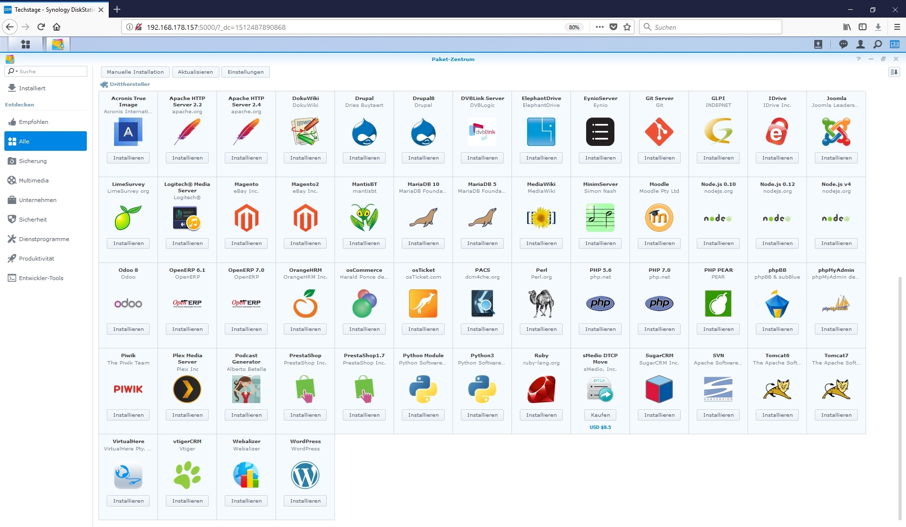
Task: Click the WordPress package icon
Action: 305,475
